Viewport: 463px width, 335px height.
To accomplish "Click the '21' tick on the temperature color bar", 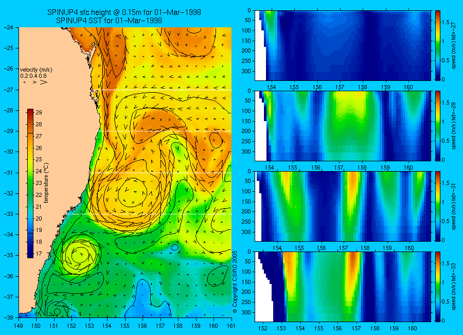I will 39,207.
